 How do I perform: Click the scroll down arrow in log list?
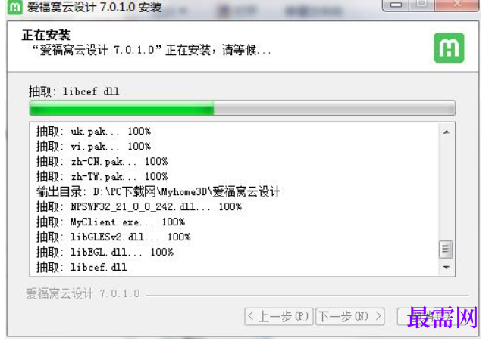pyautogui.click(x=447, y=268)
